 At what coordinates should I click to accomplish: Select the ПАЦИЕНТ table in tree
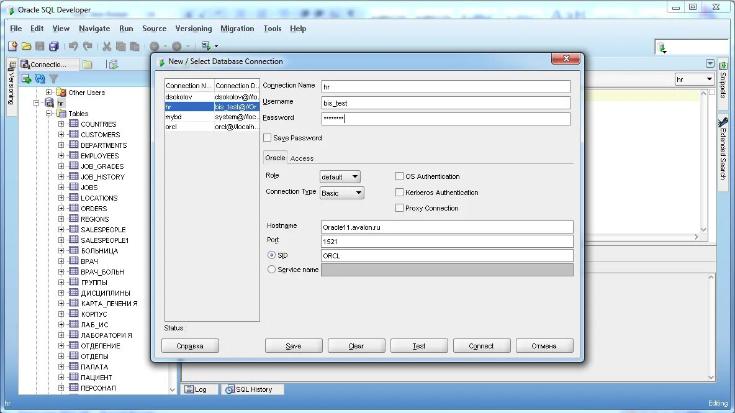click(96, 378)
